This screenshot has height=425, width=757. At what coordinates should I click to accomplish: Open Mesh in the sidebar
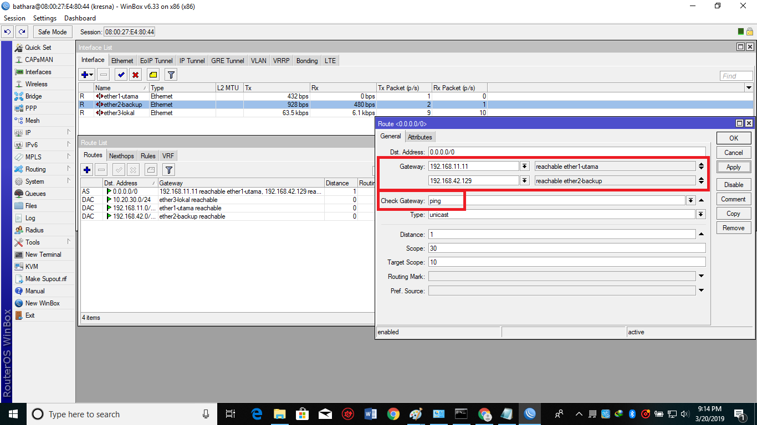pos(32,121)
